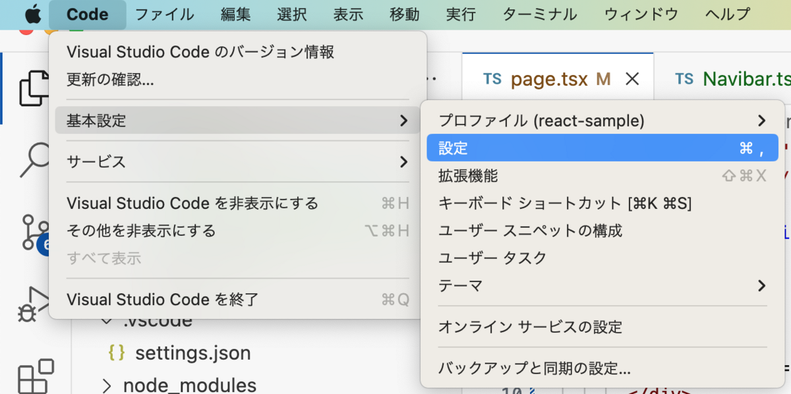Open Source Control view in activity bar

click(x=36, y=233)
